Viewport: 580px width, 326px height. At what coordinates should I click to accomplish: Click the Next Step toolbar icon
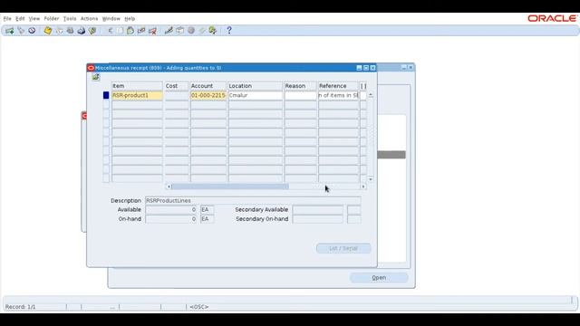(59, 31)
